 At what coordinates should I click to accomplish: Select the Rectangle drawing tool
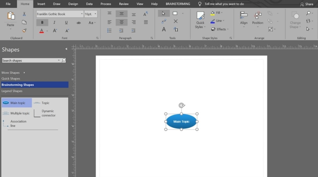point(175,13)
